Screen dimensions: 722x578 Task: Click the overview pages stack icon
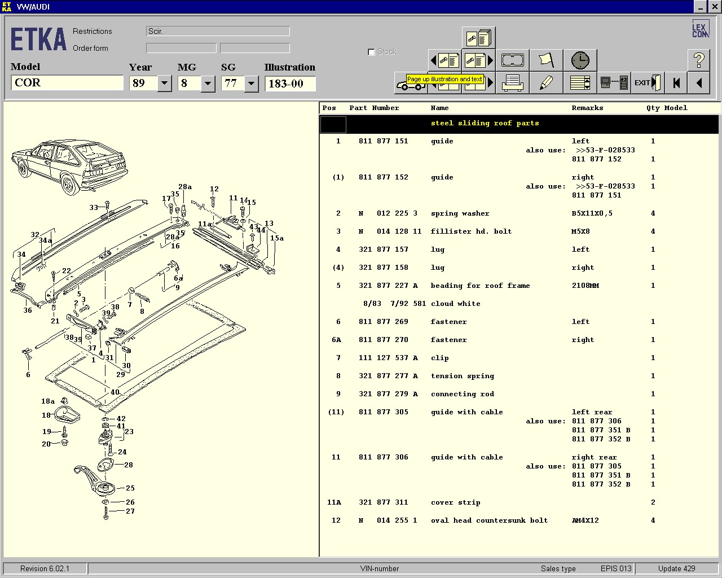479,38
